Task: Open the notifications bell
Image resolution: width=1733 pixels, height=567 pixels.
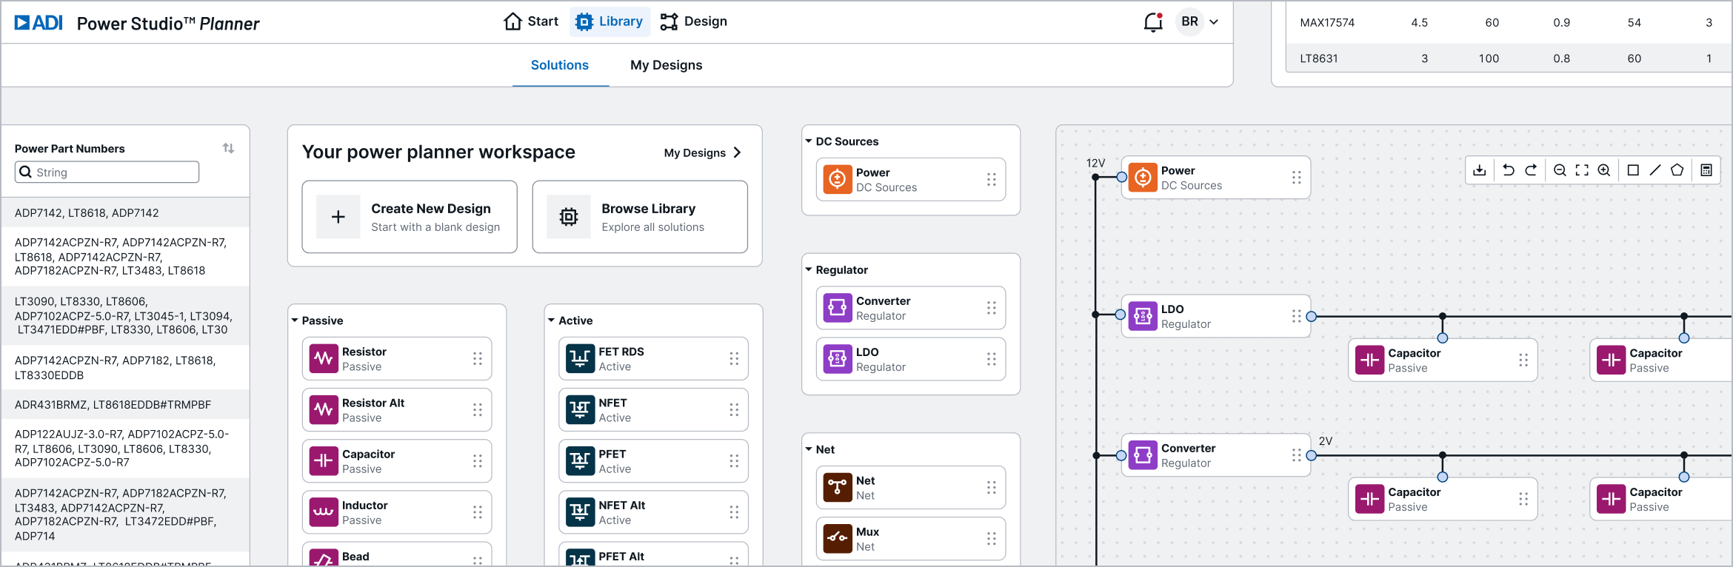Action: click(x=1153, y=22)
